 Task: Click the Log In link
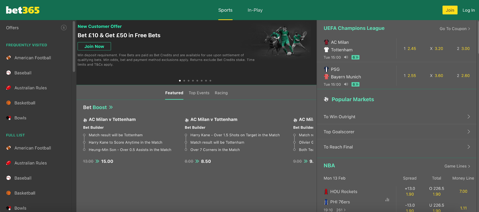tap(469, 10)
